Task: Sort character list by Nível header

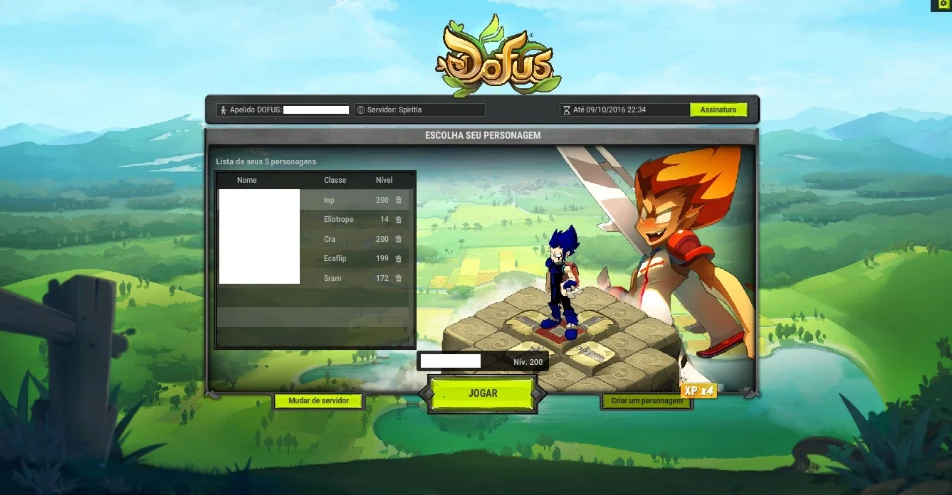Action: pyautogui.click(x=385, y=180)
